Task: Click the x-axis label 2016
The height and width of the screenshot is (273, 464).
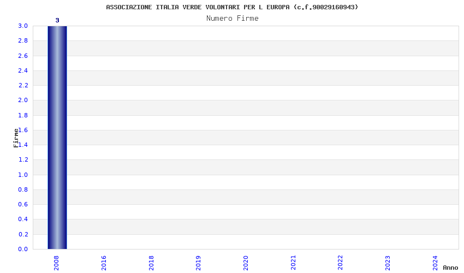Action: [x=104, y=263]
